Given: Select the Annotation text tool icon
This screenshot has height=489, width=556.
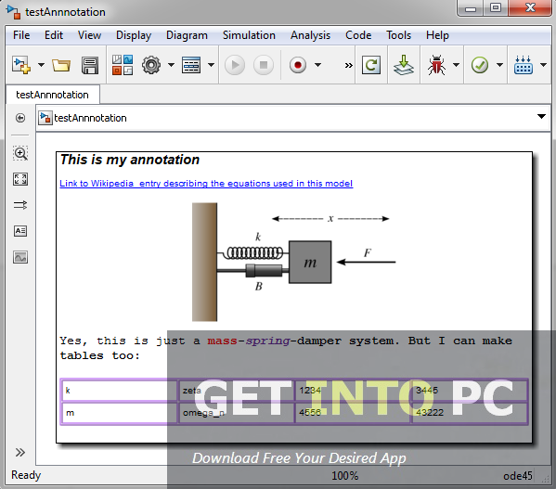Looking at the screenshot, I should point(20,231).
